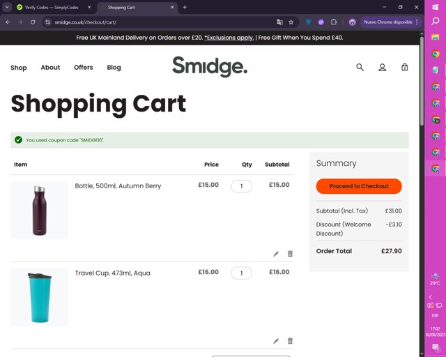The image size is (446, 357).
Task: Edit the Bottle Autumn Berry item
Action: point(276,254)
